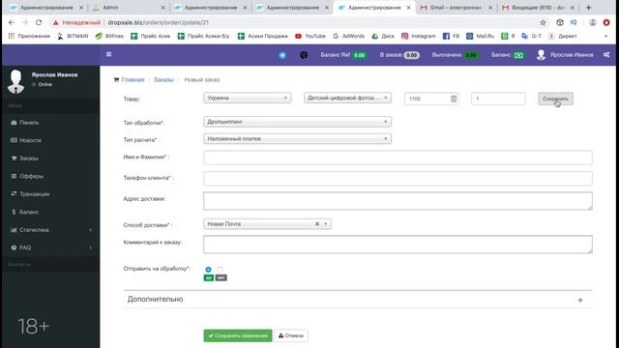Click browser forward arrow
619x348 pixels.
point(25,22)
